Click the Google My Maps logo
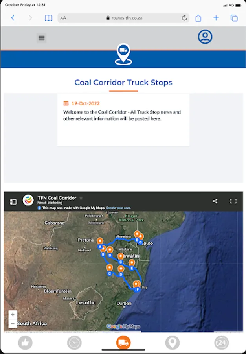Image resolution: width=246 pixels, height=354 pixels. (x=123, y=326)
